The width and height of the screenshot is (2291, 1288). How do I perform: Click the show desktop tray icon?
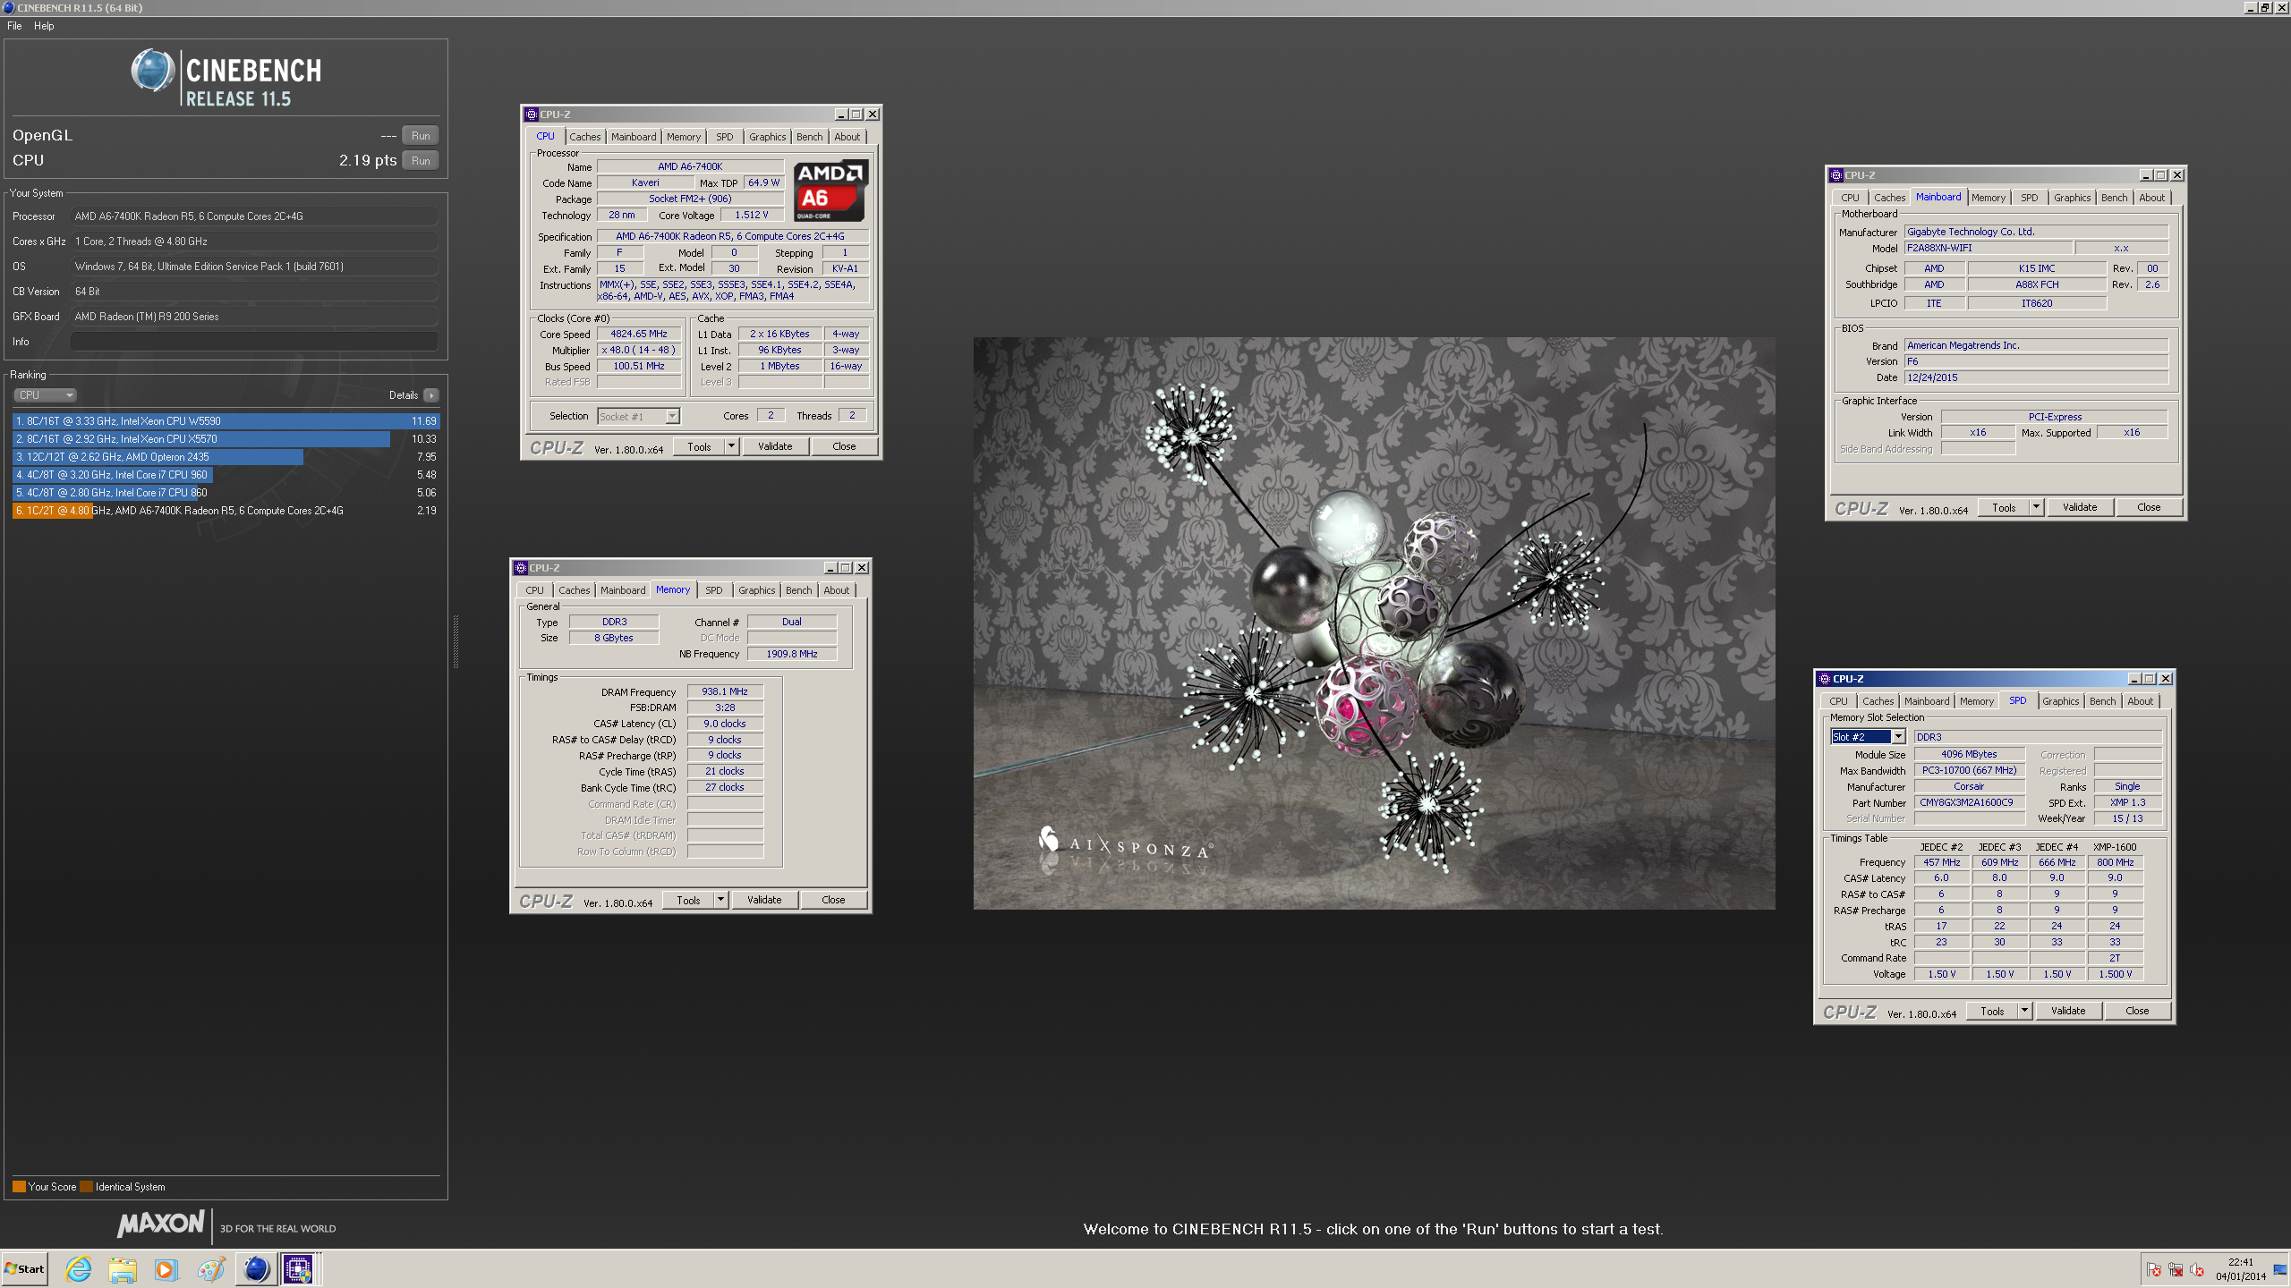pos(2280,1270)
